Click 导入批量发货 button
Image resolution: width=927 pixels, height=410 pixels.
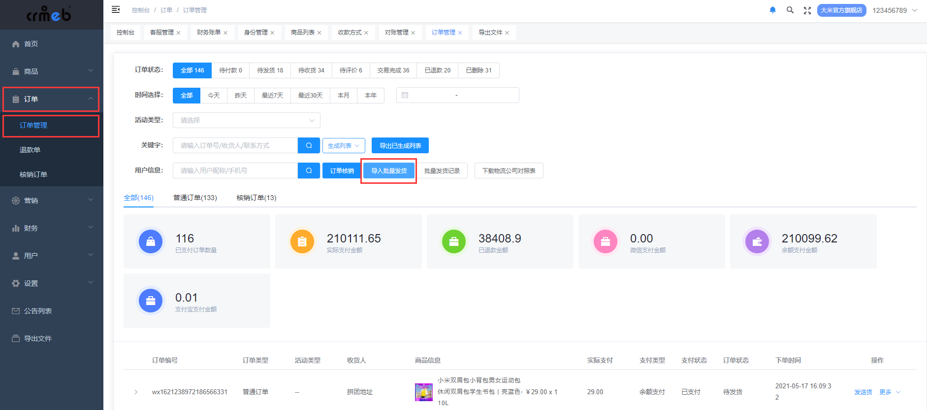(x=389, y=171)
